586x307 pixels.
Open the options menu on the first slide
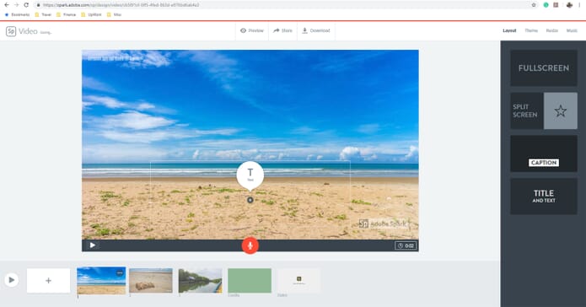click(120, 273)
